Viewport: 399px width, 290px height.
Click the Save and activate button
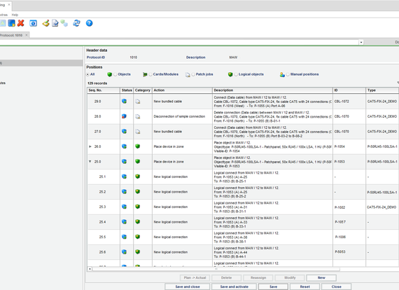pos(234,286)
